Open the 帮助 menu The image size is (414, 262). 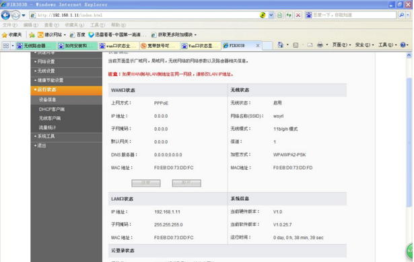[x=118, y=25]
